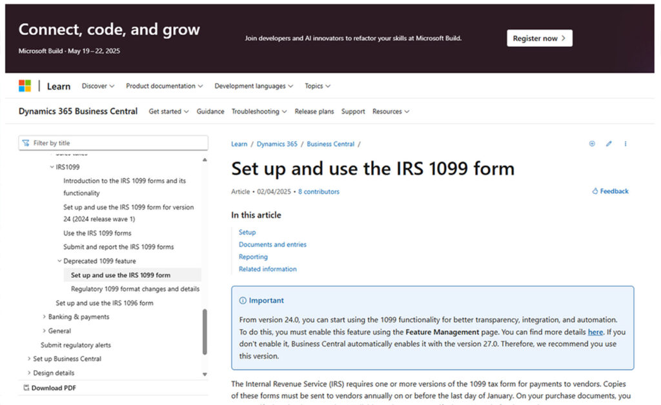Screen dimensions: 661x405
Task: Click the Download PDF icon
Action: (x=26, y=388)
